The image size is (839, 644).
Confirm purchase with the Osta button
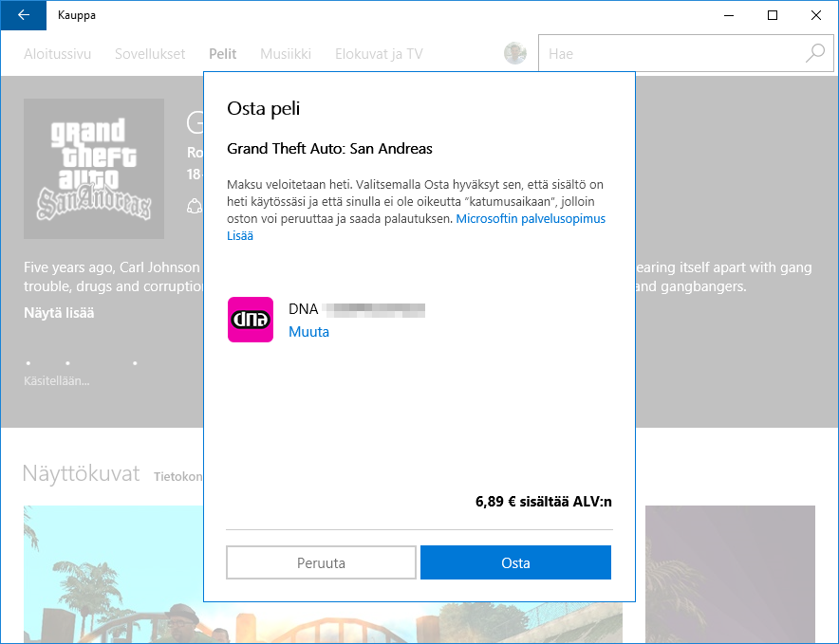tap(515, 562)
